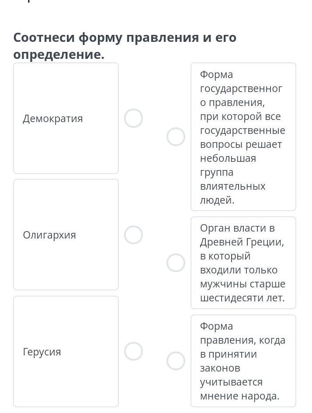Click the Демократия term card
The width and height of the screenshot is (312, 413).
[66, 118]
